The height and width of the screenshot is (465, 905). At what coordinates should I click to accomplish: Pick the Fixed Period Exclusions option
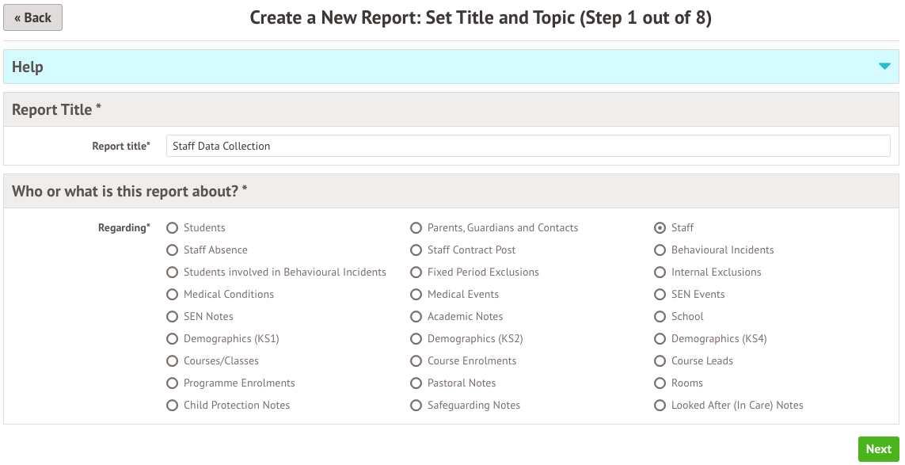(x=416, y=273)
